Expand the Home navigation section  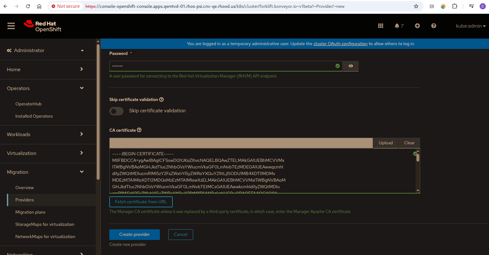[48, 69]
